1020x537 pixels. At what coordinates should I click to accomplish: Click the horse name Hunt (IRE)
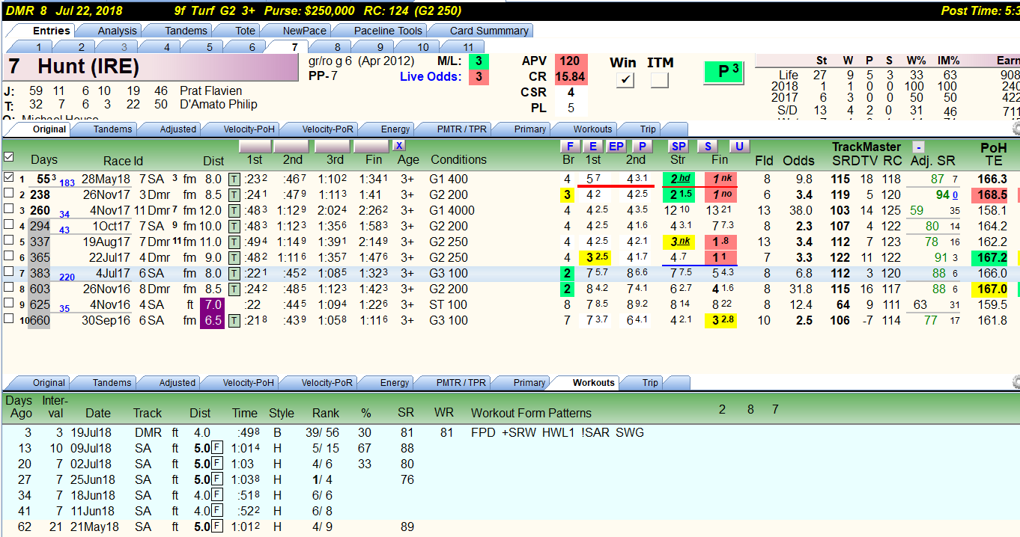(x=88, y=67)
